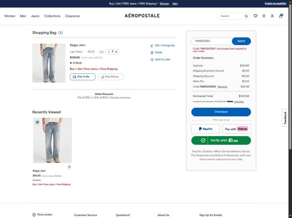292x218 pixels.
Task: Click Verify with ID.me button
Action: coord(221,140)
